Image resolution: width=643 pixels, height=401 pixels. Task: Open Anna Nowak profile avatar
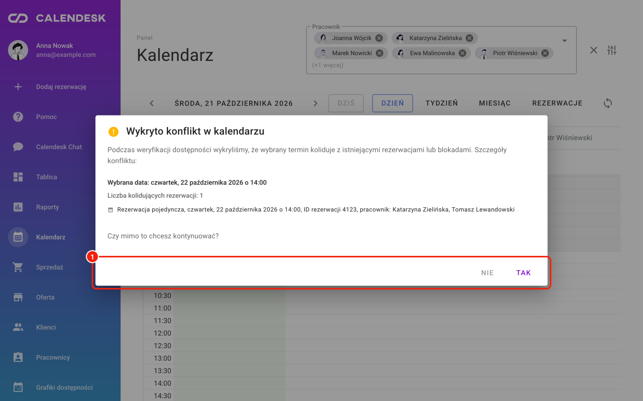pyautogui.click(x=18, y=50)
